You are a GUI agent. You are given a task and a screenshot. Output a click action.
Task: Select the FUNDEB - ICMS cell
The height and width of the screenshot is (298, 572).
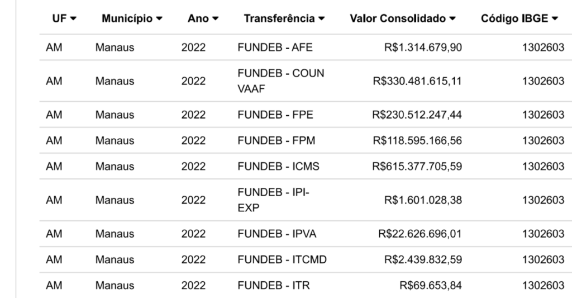click(x=278, y=167)
